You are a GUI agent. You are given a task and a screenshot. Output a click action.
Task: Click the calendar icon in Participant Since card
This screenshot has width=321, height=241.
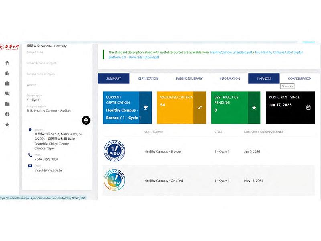click(x=308, y=108)
